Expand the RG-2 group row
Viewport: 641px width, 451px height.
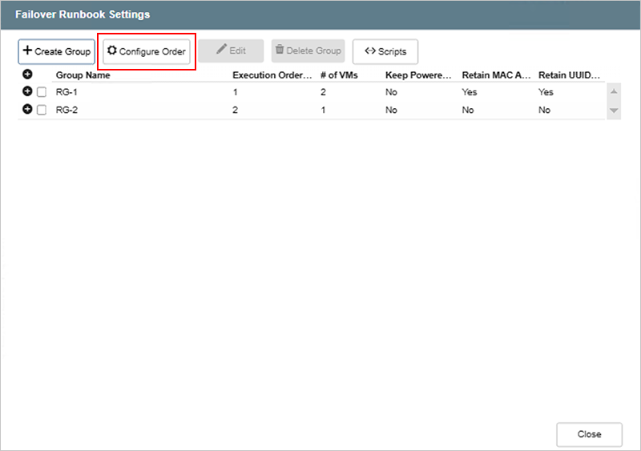coord(27,110)
